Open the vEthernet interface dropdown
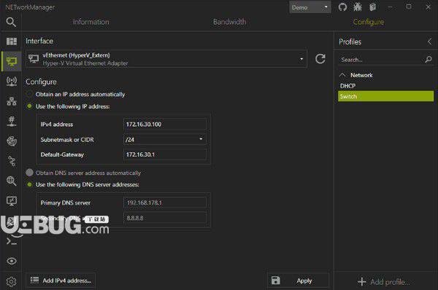Image resolution: width=438 pixels, height=290 pixels. pyautogui.click(x=166, y=59)
